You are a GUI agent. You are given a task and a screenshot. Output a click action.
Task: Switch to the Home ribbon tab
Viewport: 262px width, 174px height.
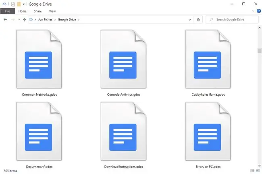pyautogui.click(x=23, y=11)
